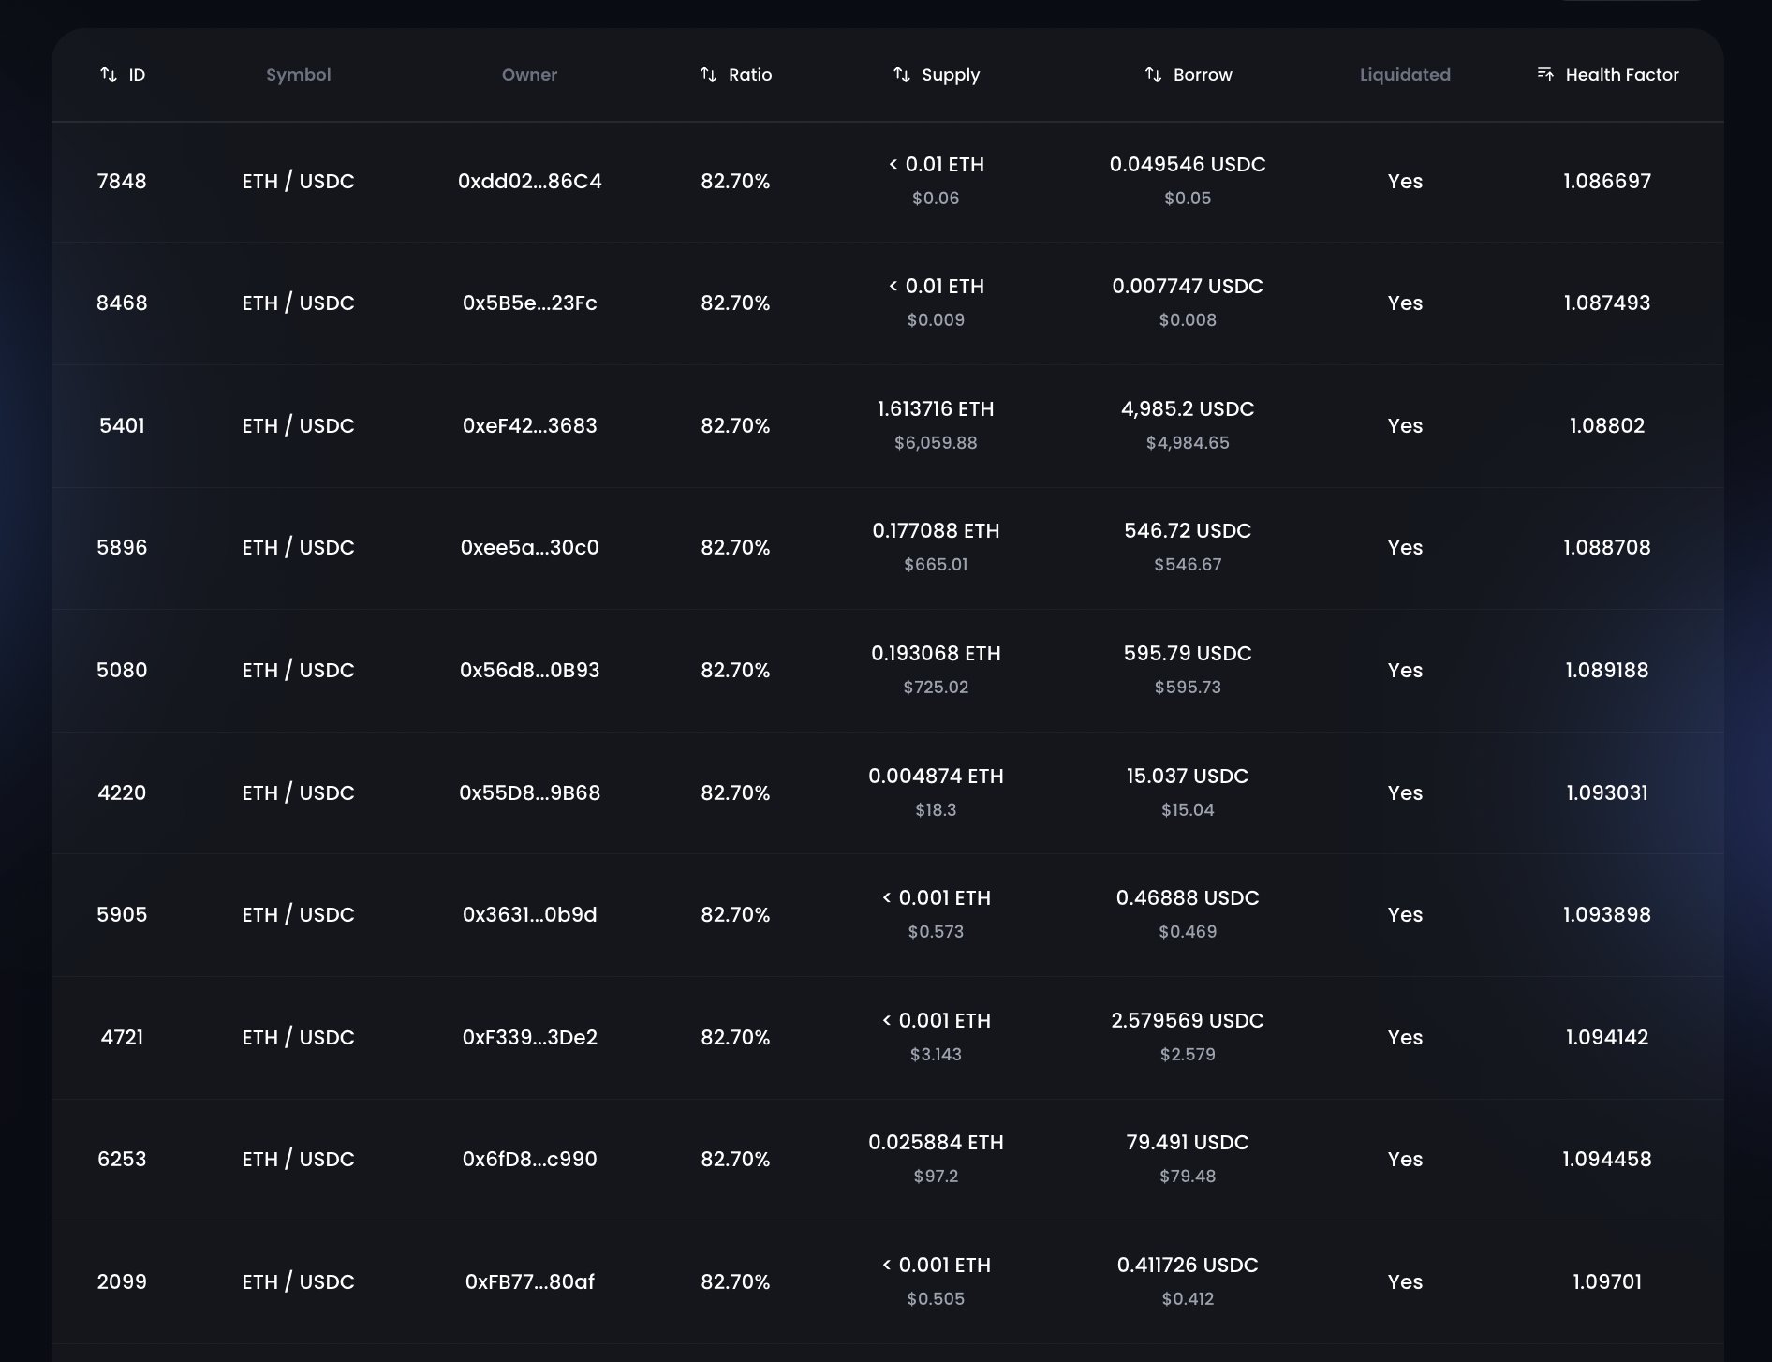Click the Liquidated column header

(1404, 75)
